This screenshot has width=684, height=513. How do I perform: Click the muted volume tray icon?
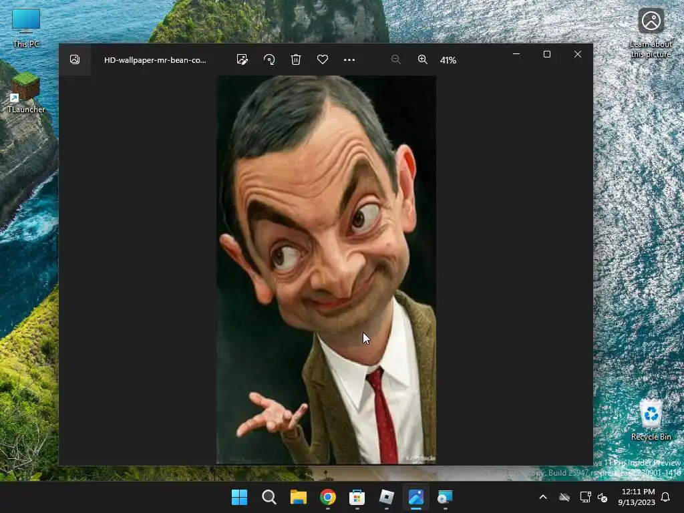point(603,497)
